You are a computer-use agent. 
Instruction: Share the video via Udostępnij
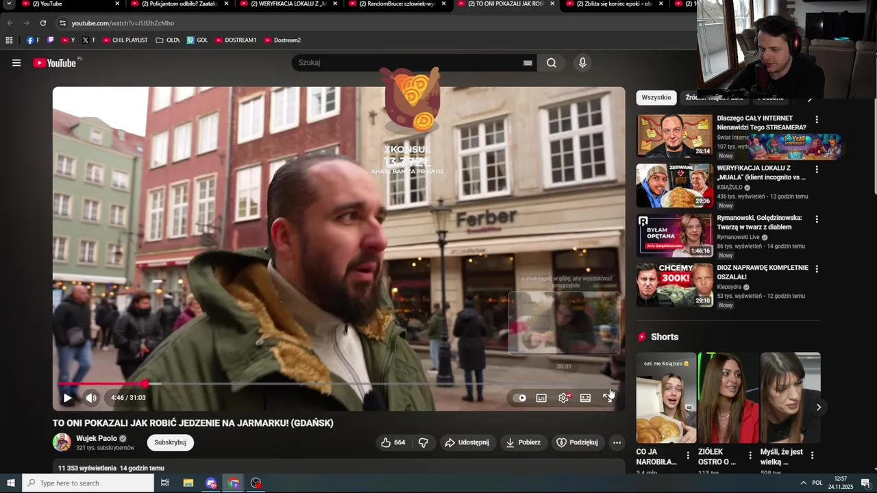click(467, 442)
